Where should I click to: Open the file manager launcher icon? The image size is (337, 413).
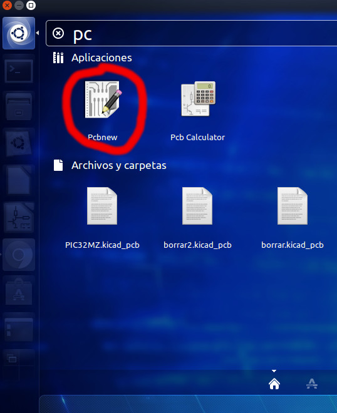pos(19,107)
